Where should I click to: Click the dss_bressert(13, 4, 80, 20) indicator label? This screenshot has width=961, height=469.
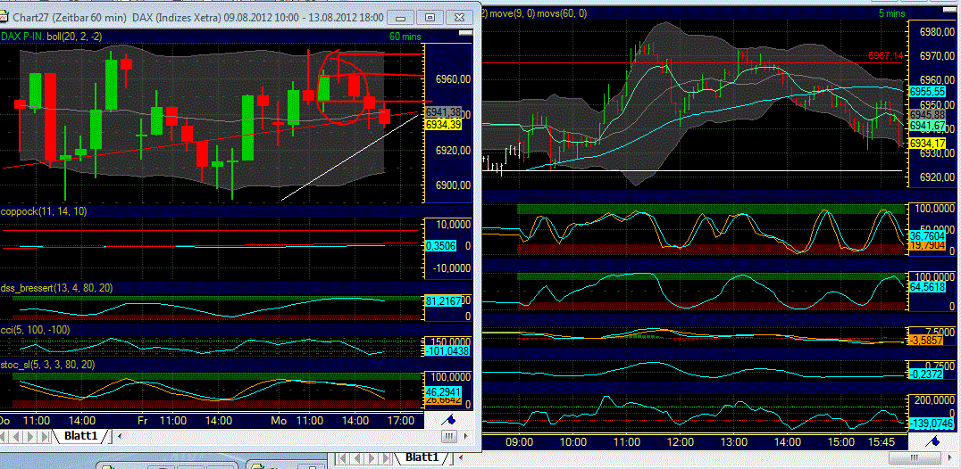pos(56,287)
